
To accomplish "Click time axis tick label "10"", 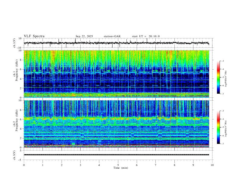I will [x=212, y=165].
